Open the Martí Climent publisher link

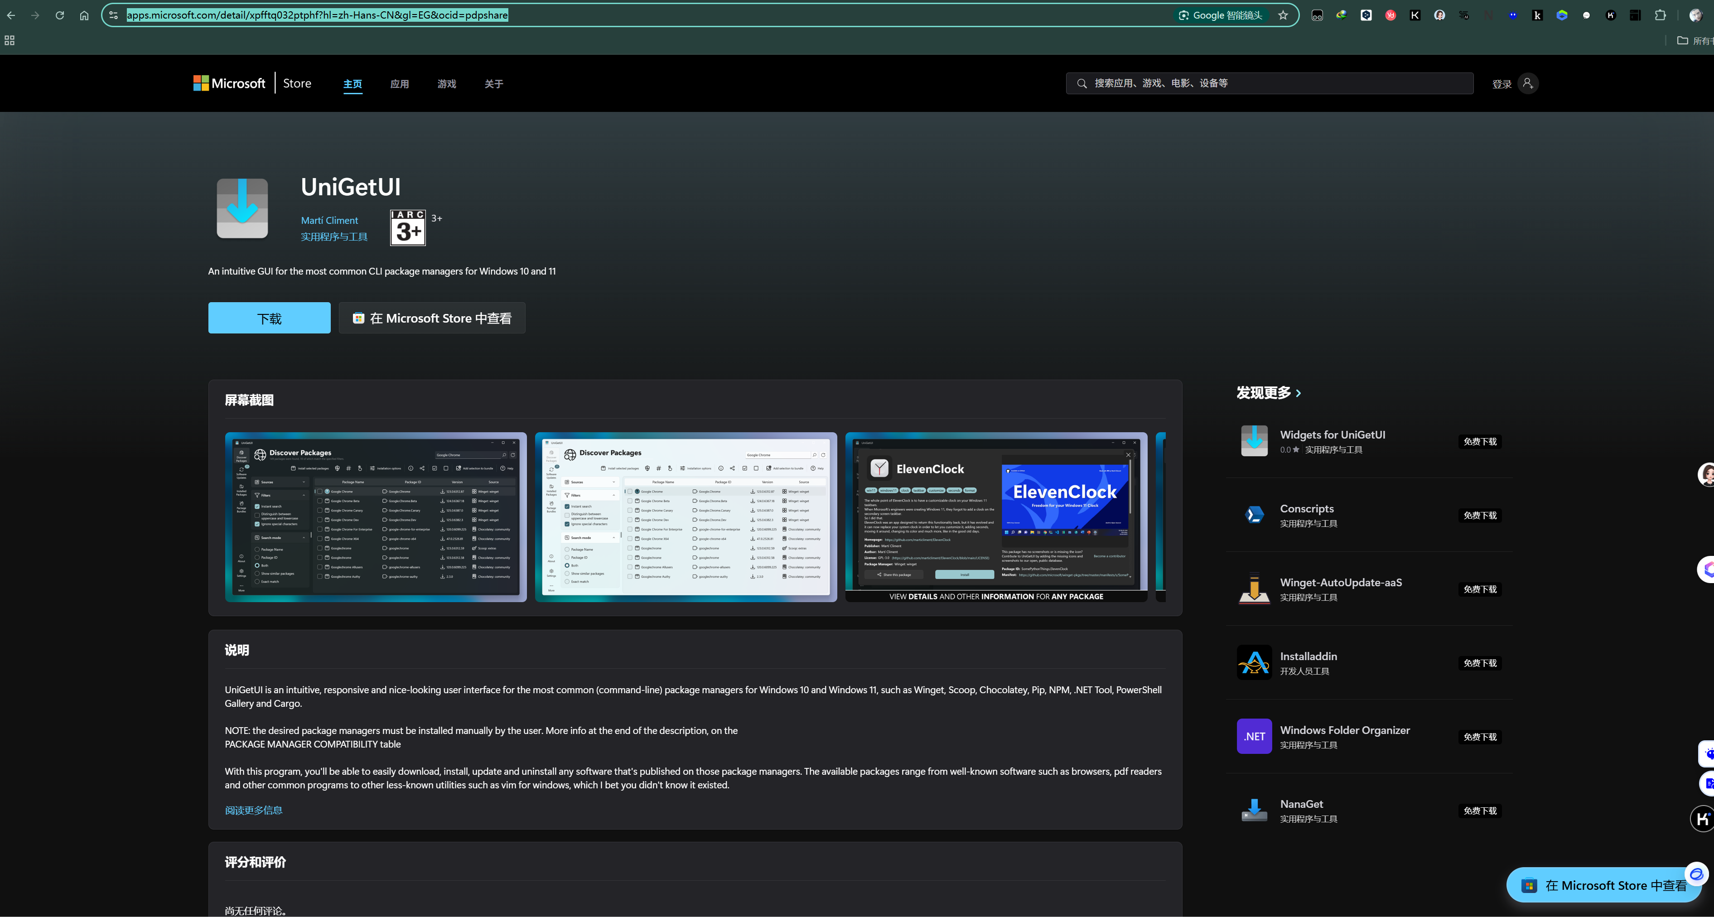pos(329,220)
